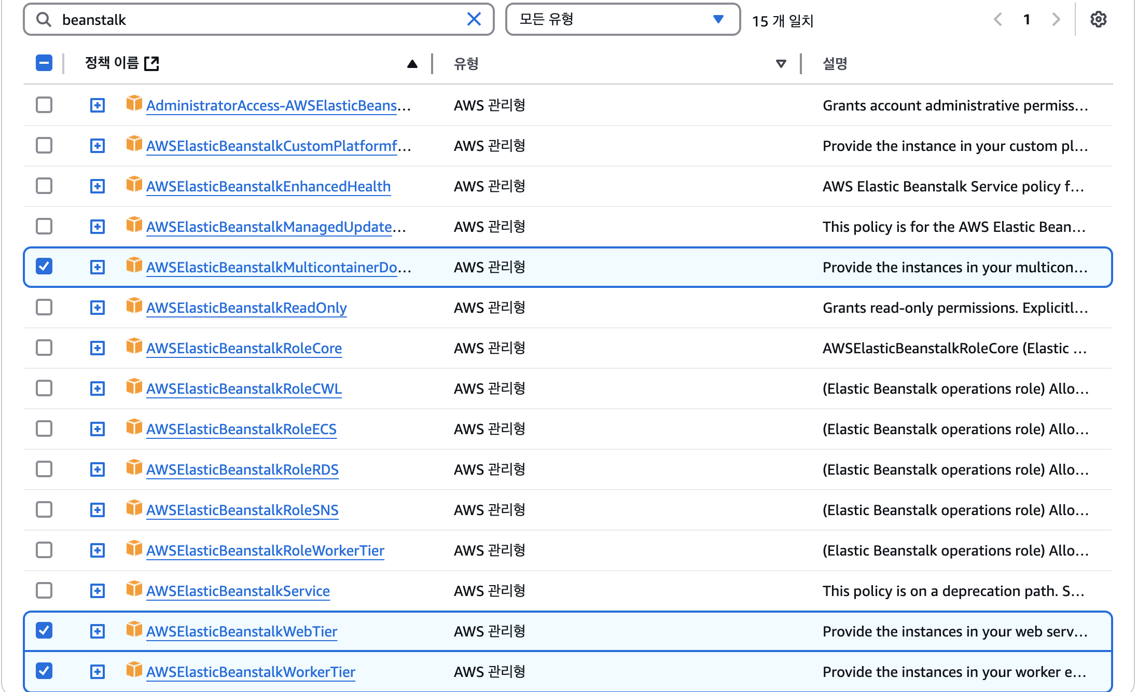
Task: Expand AWSElasticBeanstalkService row plus icon
Action: point(98,591)
